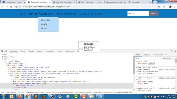
Task: Switch to the keyboard arrow symbol tab
Action: [x=114, y=2]
